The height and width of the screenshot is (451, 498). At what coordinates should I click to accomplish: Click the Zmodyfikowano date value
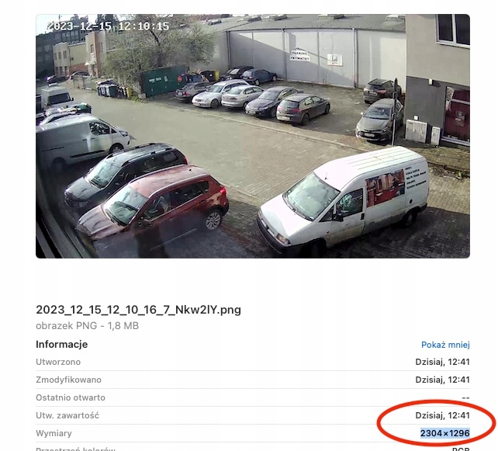[442, 380]
